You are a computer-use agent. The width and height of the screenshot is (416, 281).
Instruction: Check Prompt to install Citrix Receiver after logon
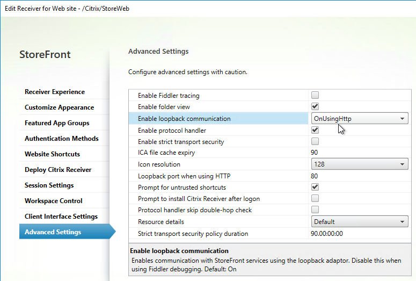tap(315, 198)
